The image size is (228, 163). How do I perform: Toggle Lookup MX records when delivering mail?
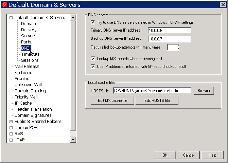coord(93,58)
